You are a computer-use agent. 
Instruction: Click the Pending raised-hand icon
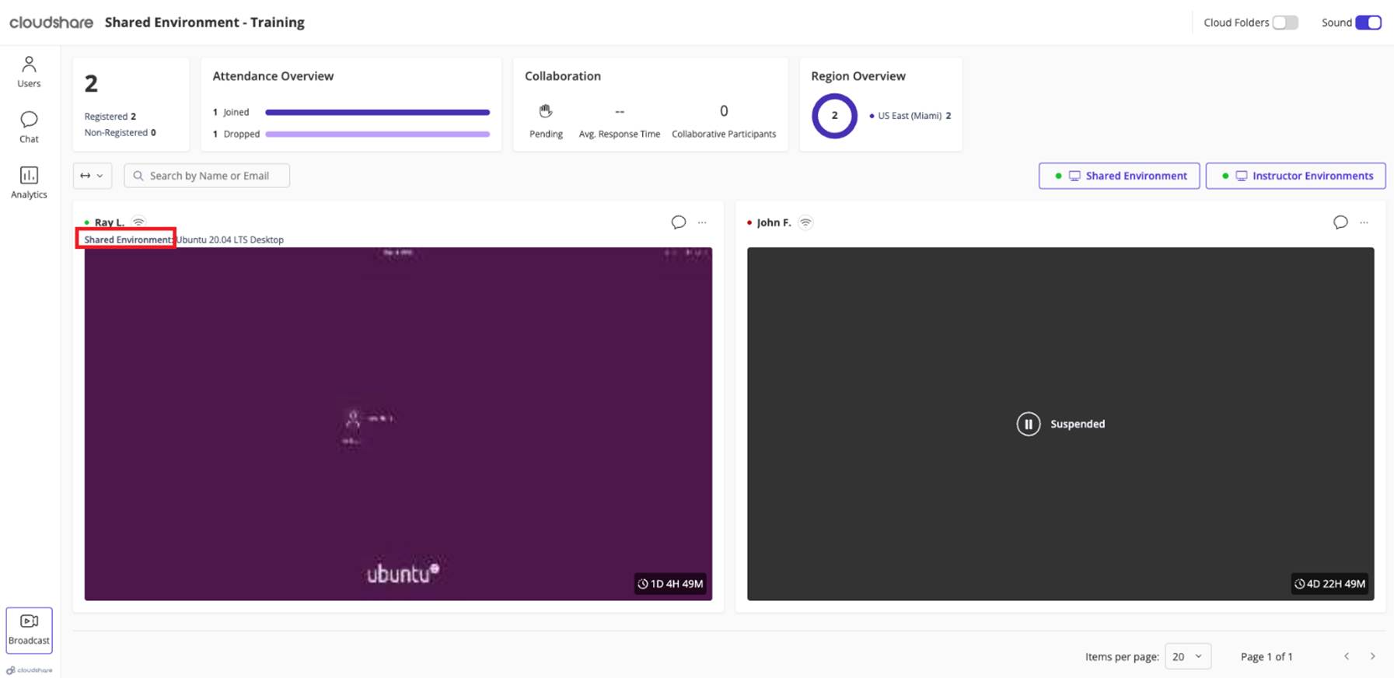[546, 111]
